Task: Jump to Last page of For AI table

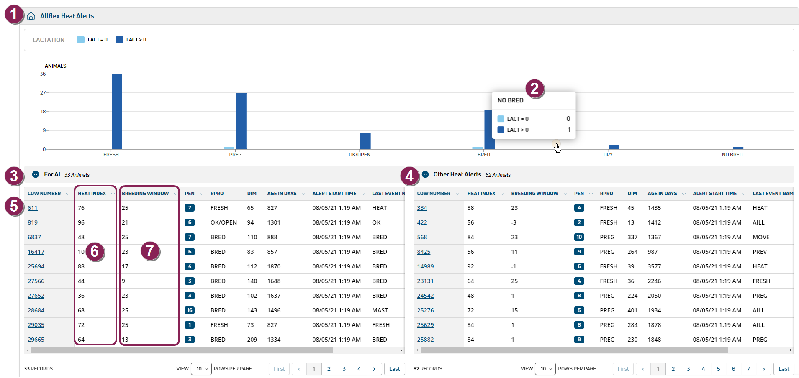Action: point(394,369)
